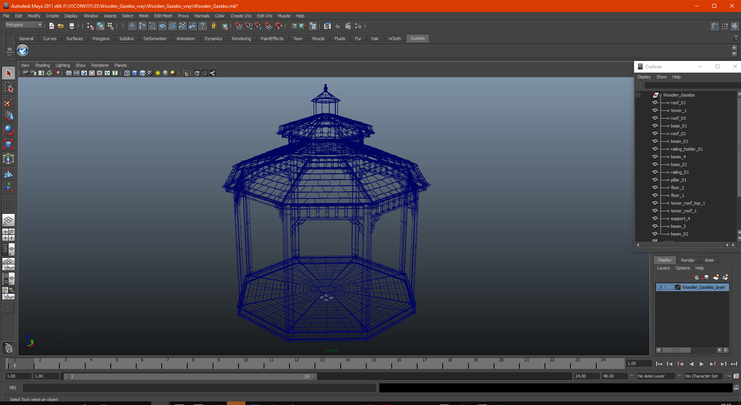
Task: Switch to Persp/Graph Editor layout
Action: [x=8, y=264]
